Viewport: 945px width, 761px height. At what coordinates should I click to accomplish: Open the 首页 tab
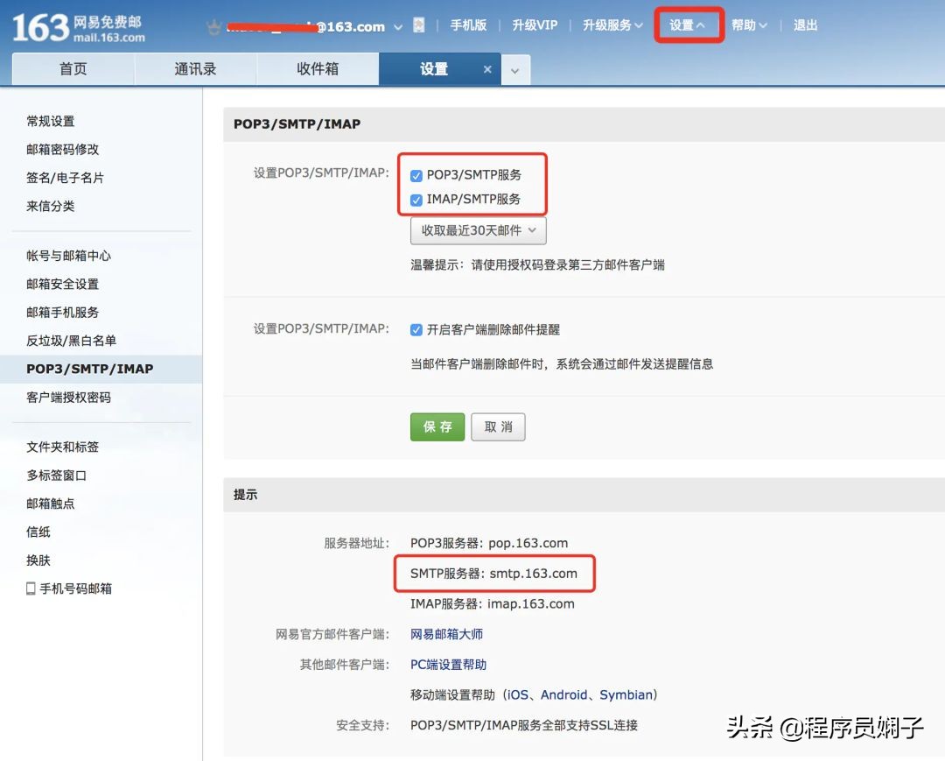pos(73,68)
